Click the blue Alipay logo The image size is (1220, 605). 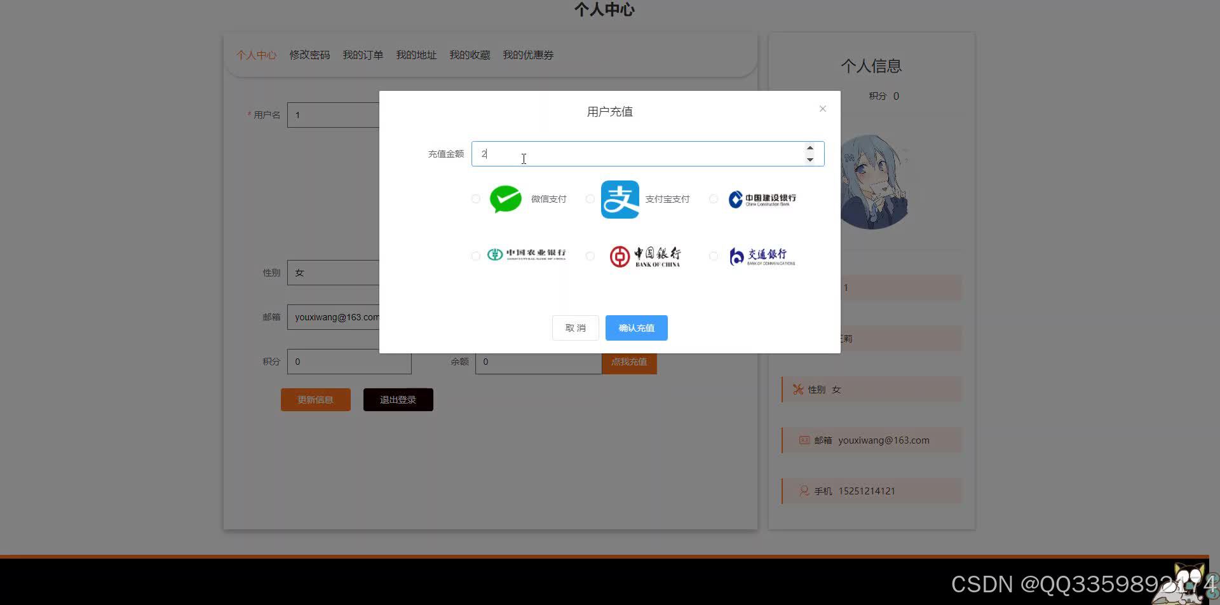click(x=620, y=200)
